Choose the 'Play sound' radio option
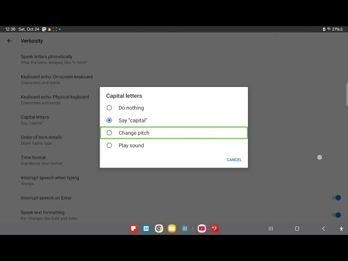This screenshot has width=348, height=261. [x=174, y=145]
